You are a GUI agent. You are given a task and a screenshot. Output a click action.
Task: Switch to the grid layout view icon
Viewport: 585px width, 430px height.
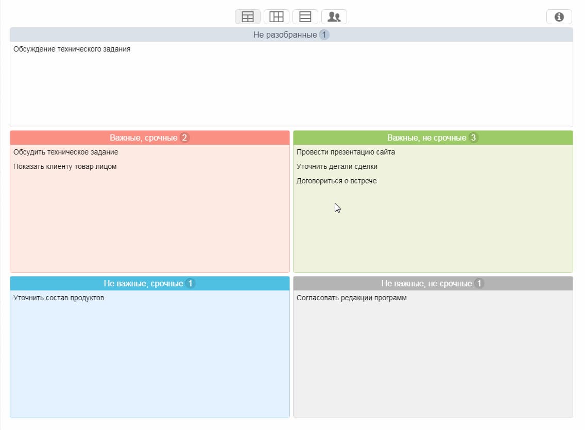coord(277,17)
